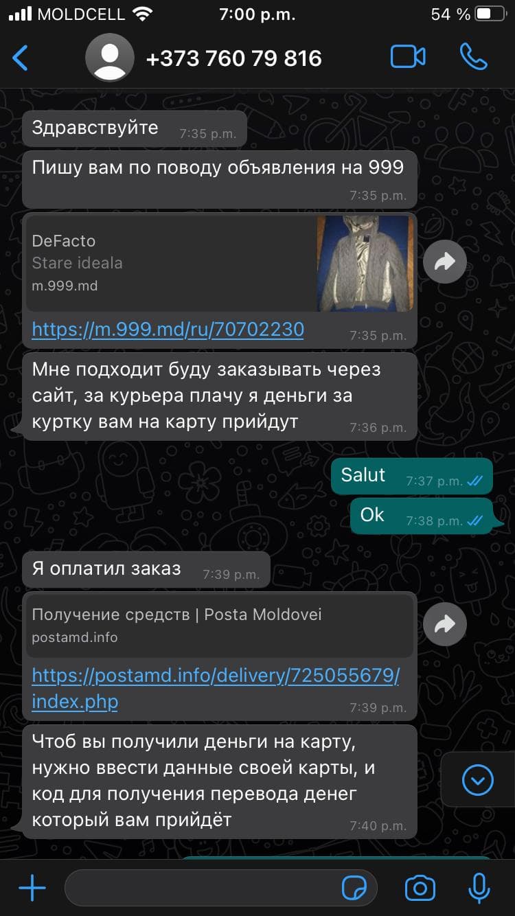Open the DeFacto Stare ideala preview card
Image resolution: width=515 pixels, height=916 pixels.
(220, 263)
